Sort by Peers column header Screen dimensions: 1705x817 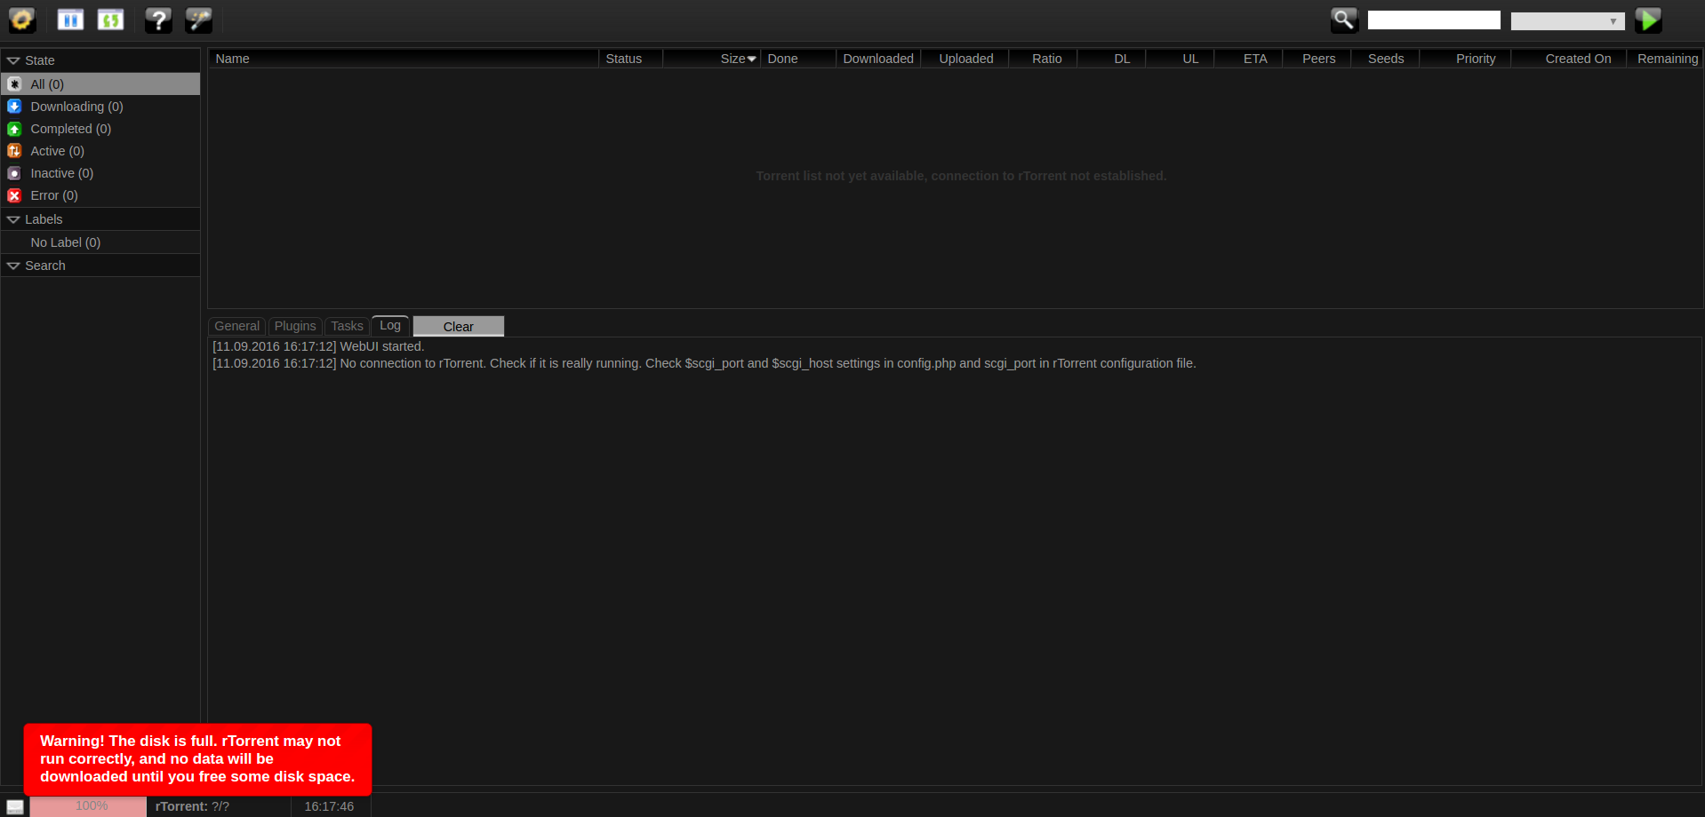1317,59
